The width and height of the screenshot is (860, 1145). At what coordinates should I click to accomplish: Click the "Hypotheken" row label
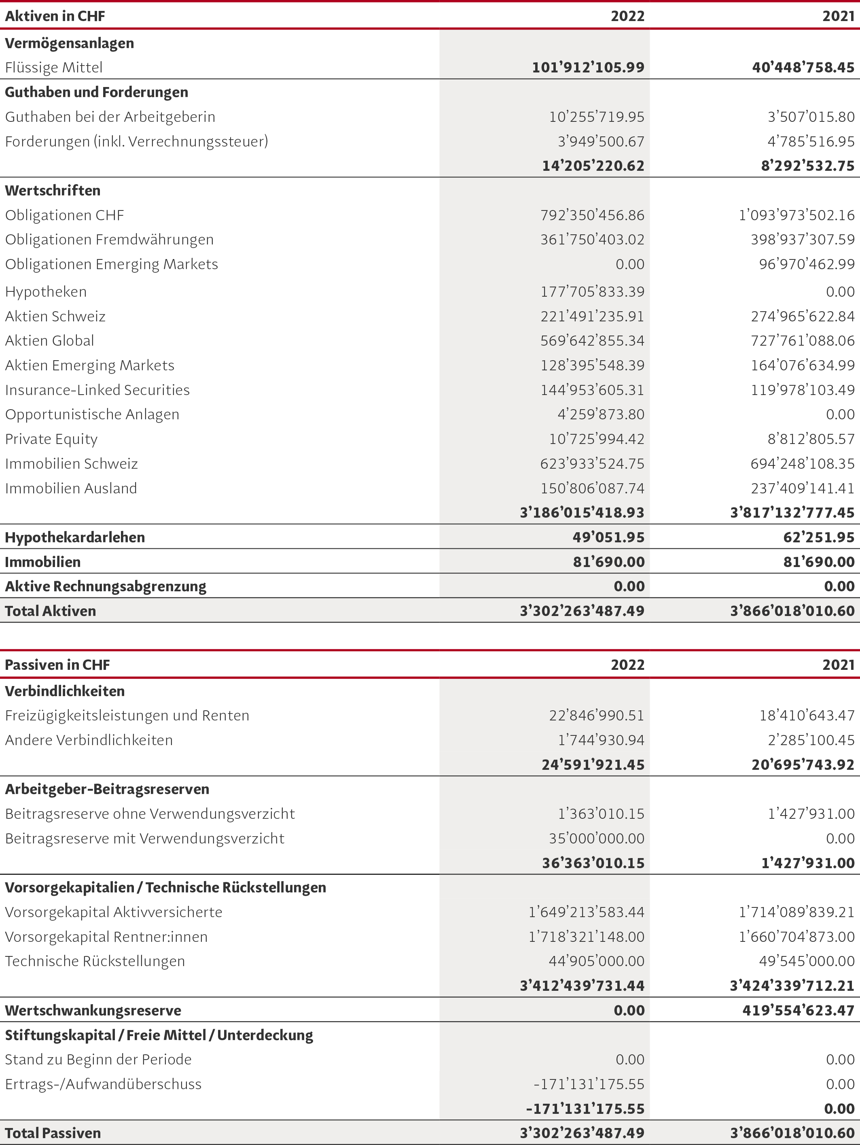[46, 292]
